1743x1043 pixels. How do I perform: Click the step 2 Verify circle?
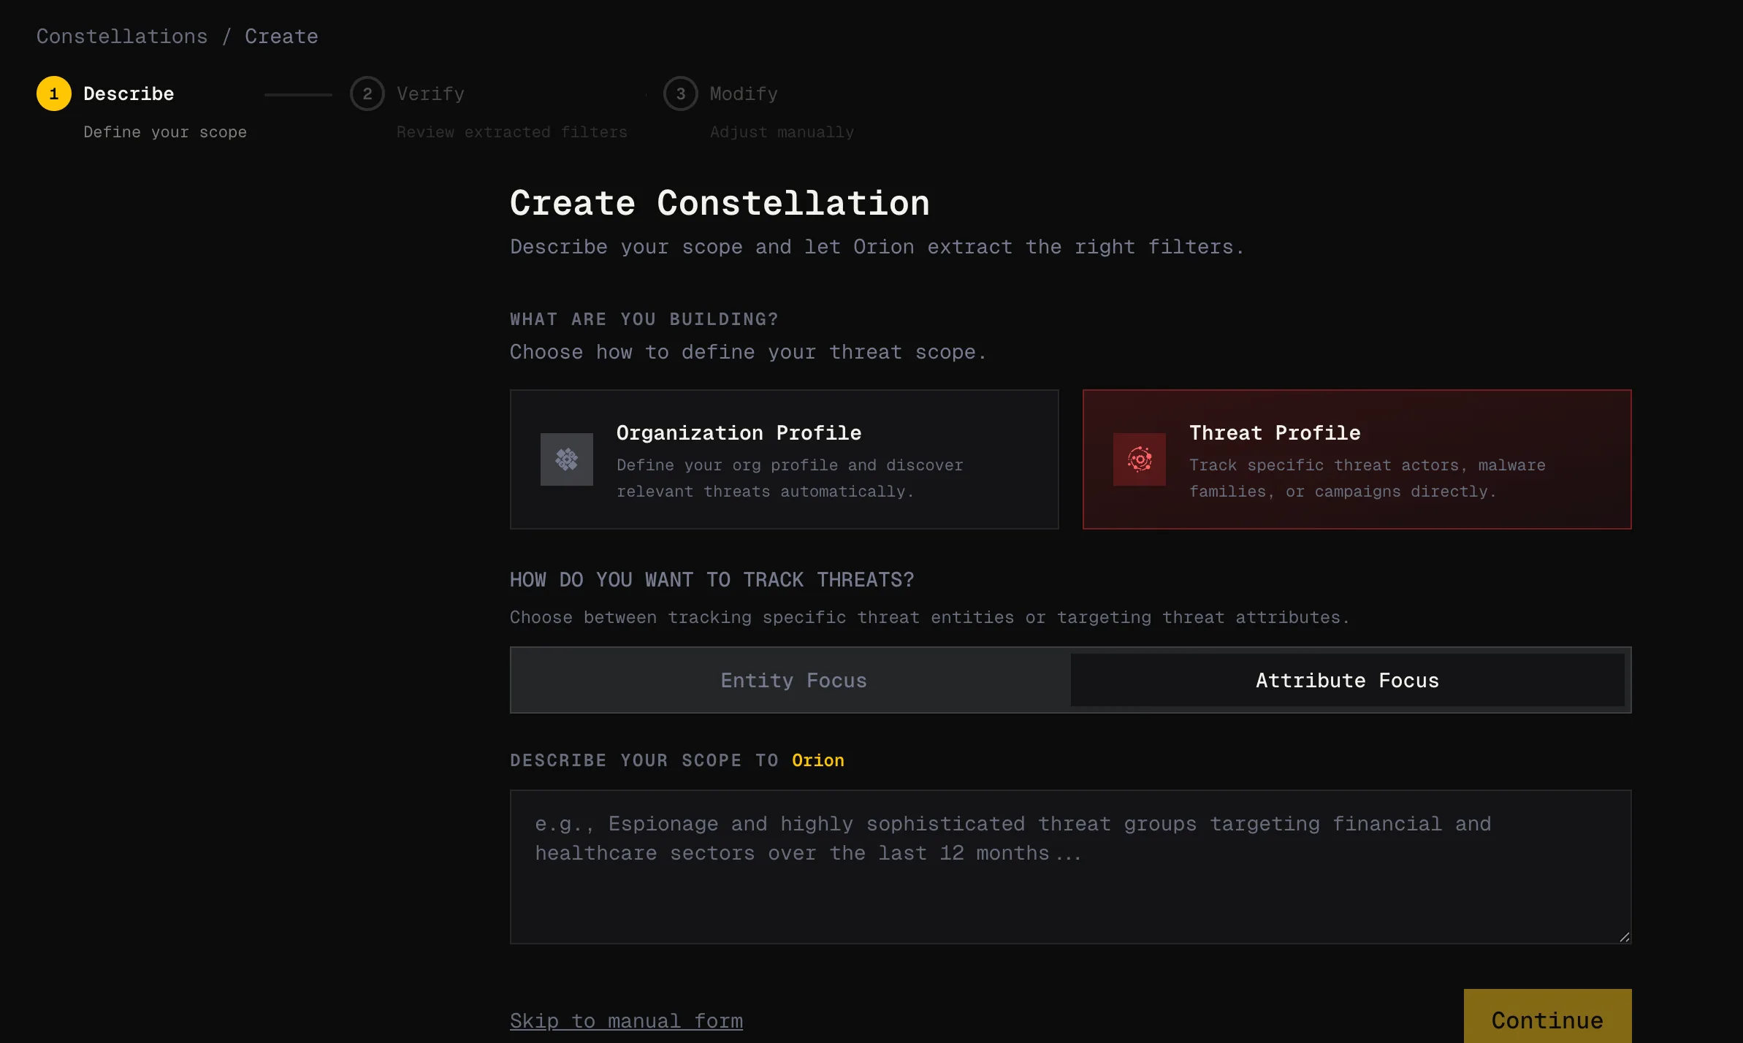367,93
